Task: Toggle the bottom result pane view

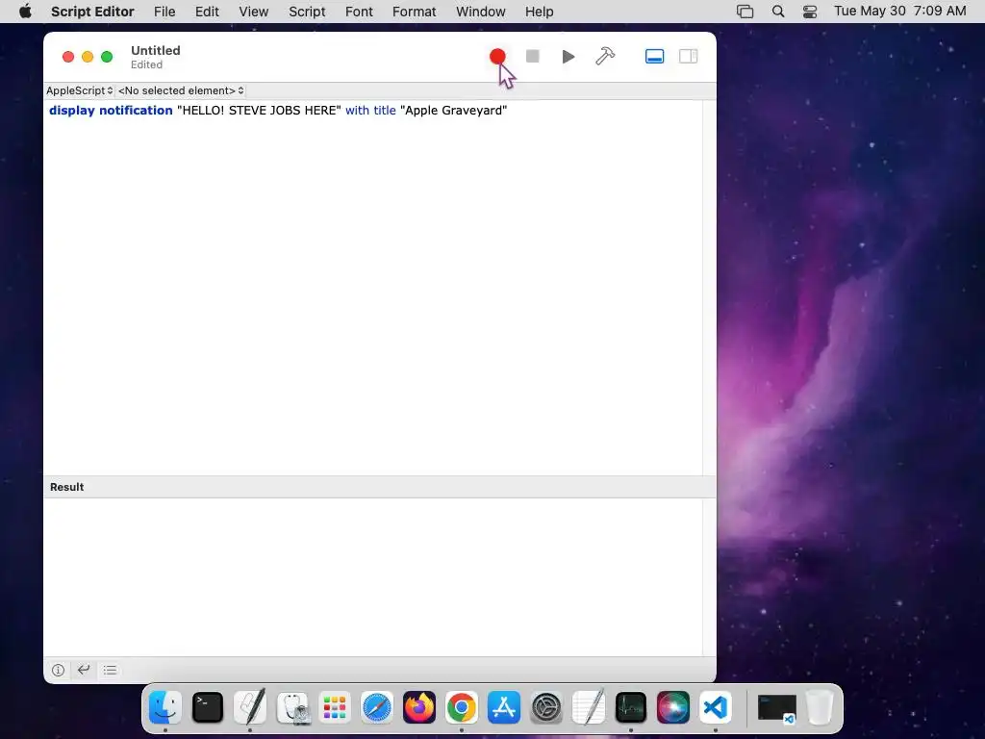Action: tap(654, 57)
